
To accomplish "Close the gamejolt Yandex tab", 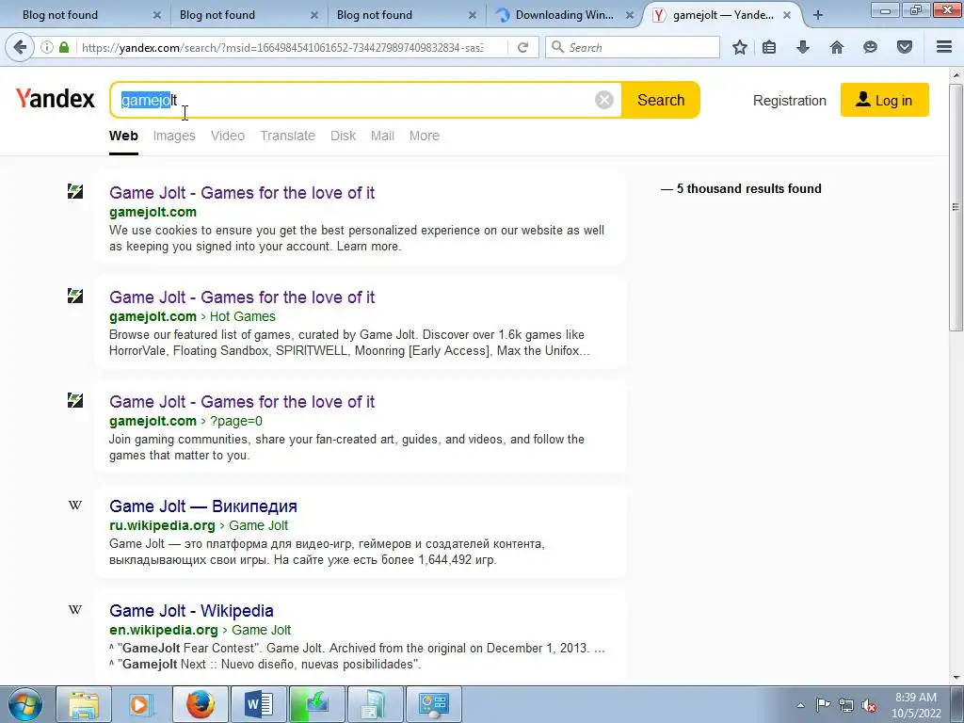I will coord(787,15).
